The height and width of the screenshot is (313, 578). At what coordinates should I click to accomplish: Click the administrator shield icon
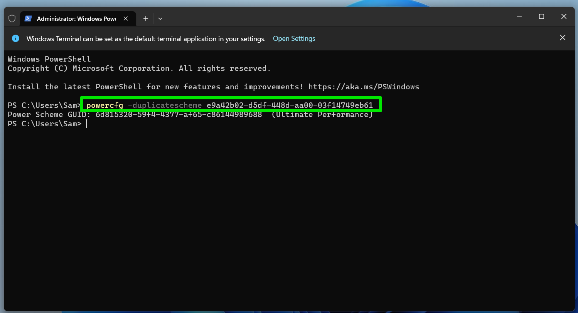[12, 18]
